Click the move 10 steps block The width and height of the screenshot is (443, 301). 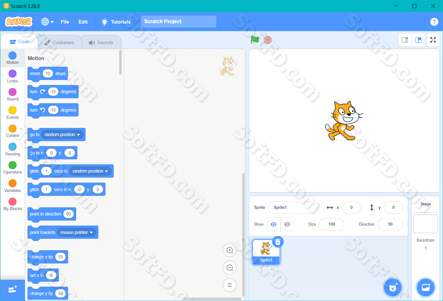point(48,74)
